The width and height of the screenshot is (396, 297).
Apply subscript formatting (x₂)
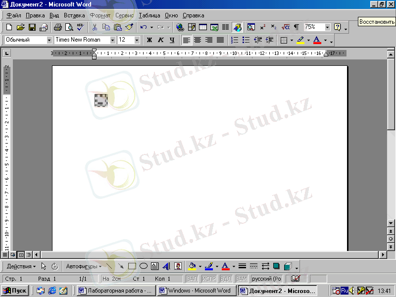[x=274, y=27]
